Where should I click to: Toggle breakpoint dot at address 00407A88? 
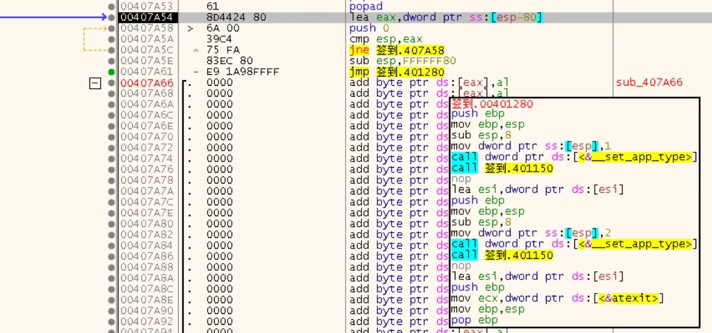(x=111, y=267)
